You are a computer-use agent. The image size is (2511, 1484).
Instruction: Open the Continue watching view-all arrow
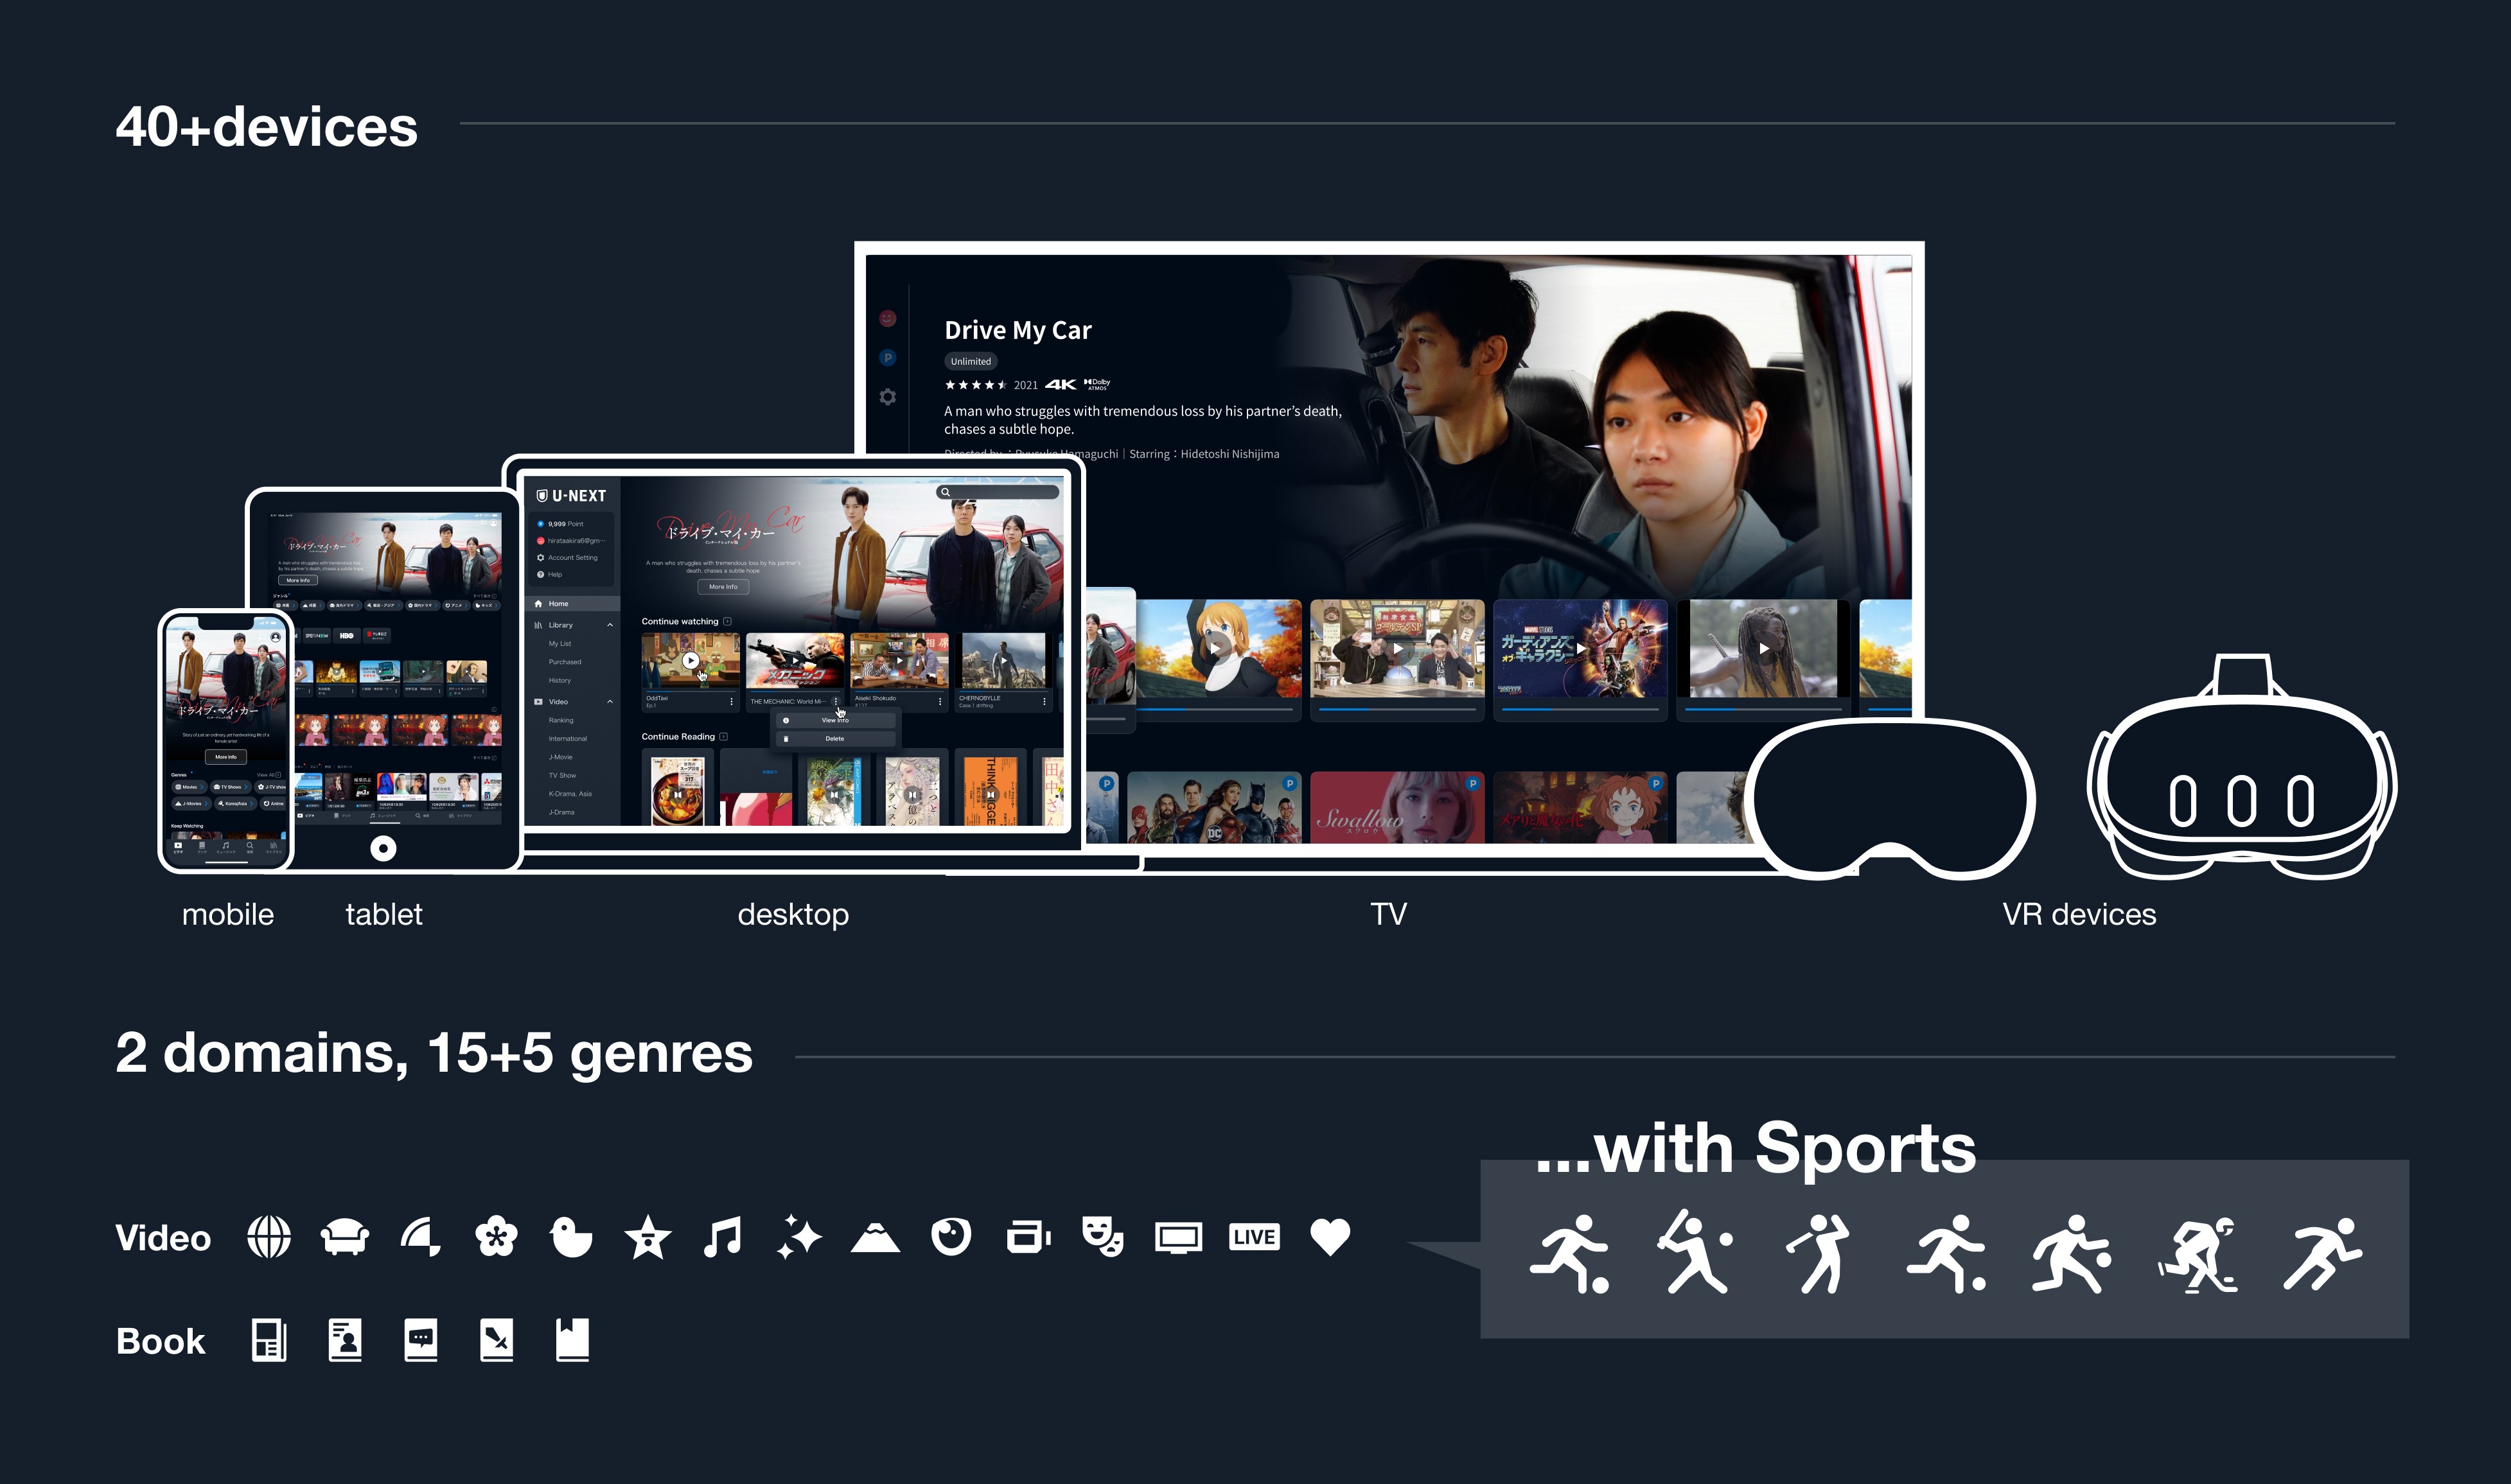pyautogui.click(x=727, y=622)
